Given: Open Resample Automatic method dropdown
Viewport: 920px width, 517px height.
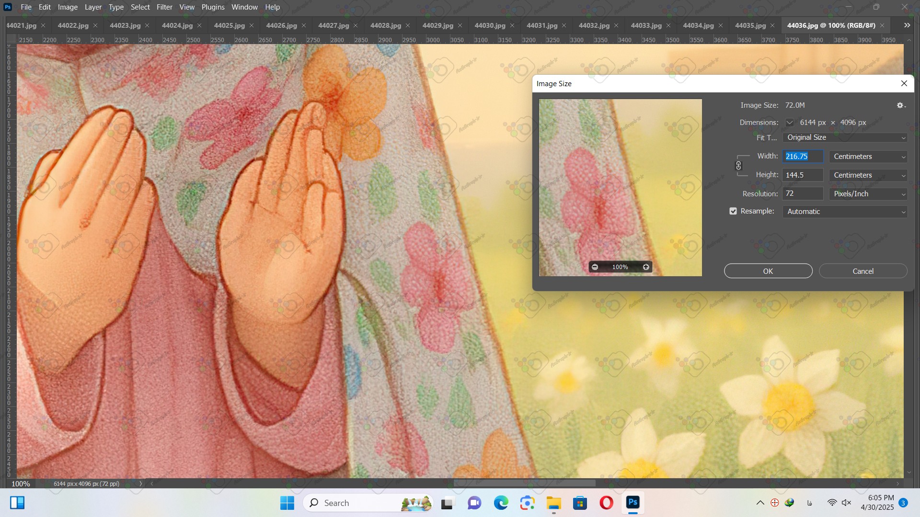Looking at the screenshot, I should (x=845, y=212).
